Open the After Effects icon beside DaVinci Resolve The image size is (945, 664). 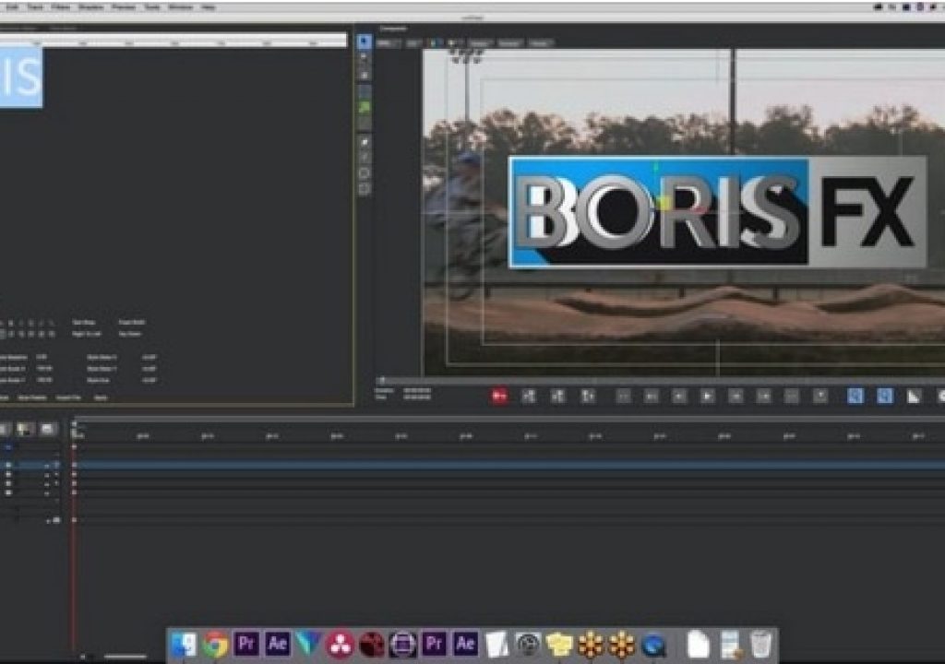click(x=277, y=644)
